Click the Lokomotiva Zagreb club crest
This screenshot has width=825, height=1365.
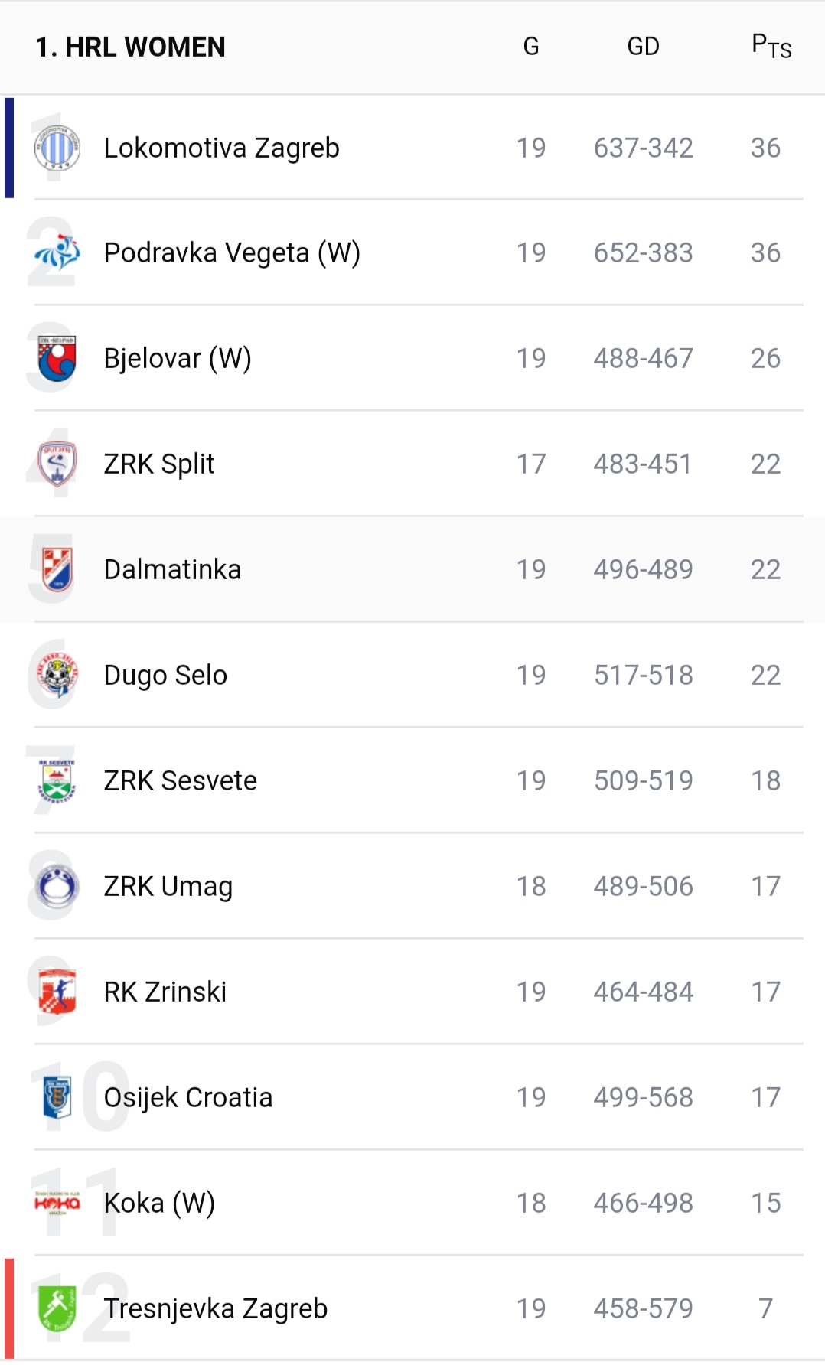click(x=57, y=148)
